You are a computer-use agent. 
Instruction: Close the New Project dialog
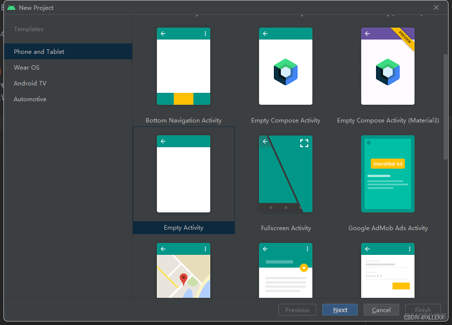(436, 7)
